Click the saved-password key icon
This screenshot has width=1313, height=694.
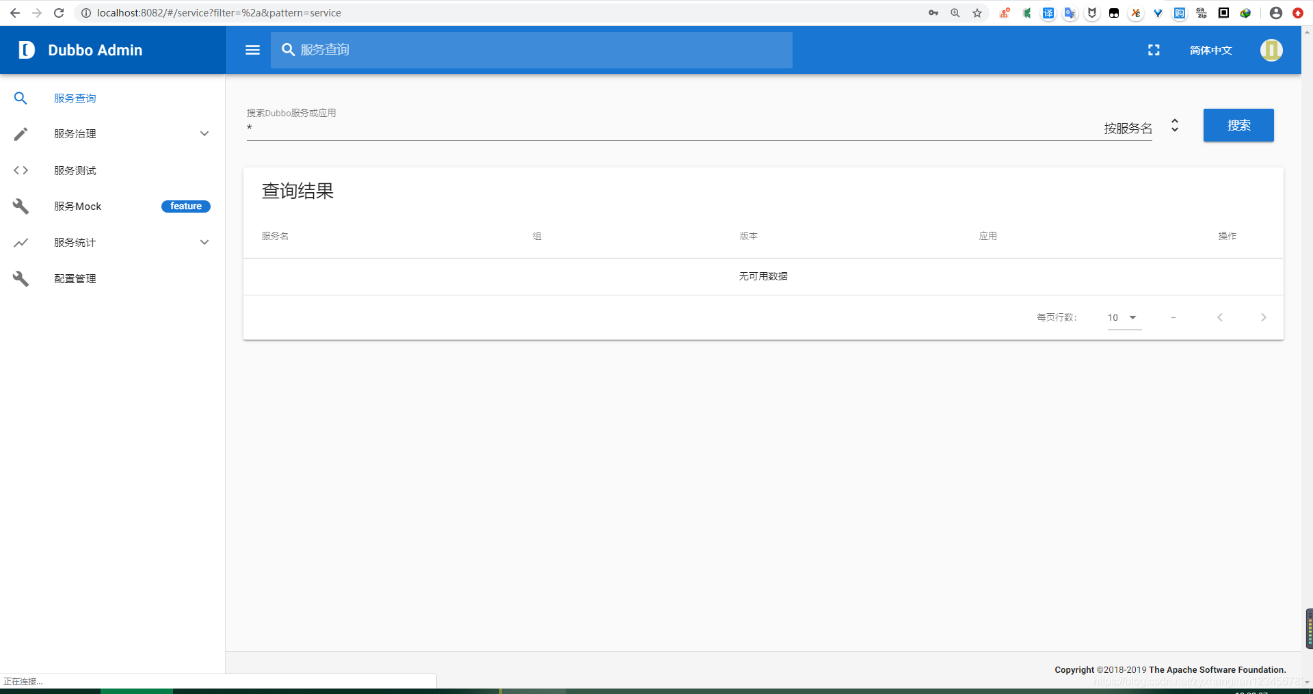[x=933, y=13]
